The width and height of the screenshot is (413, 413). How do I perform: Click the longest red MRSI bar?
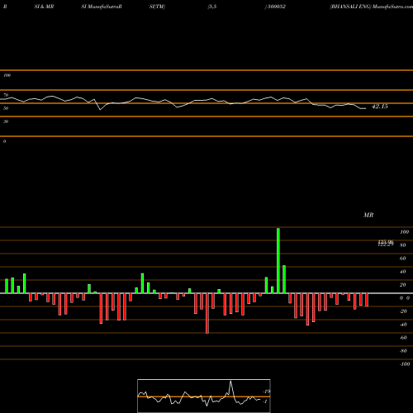coord(207,313)
